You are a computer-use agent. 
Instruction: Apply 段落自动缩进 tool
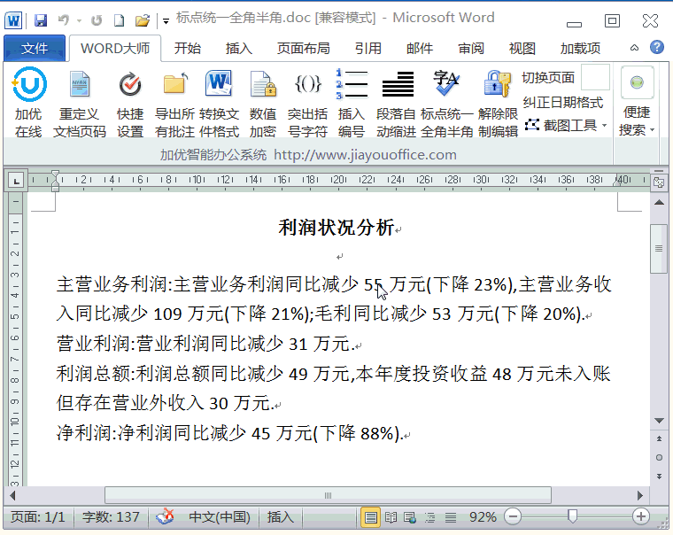[x=396, y=103]
